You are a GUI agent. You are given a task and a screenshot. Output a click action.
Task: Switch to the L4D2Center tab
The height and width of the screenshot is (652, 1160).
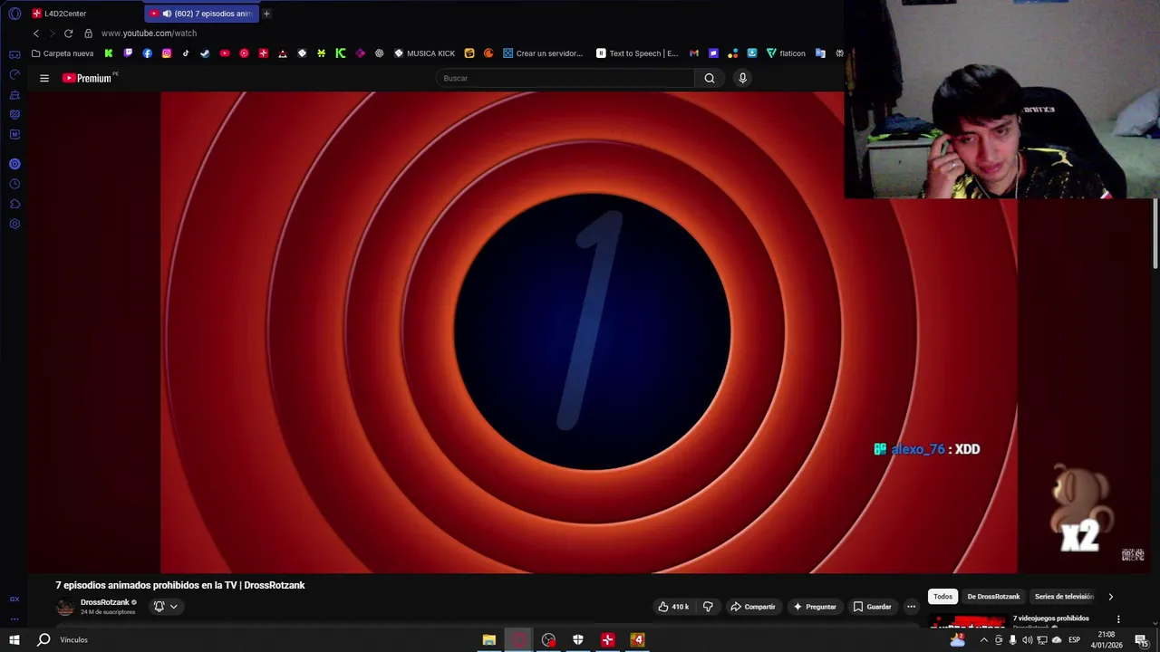click(x=65, y=14)
